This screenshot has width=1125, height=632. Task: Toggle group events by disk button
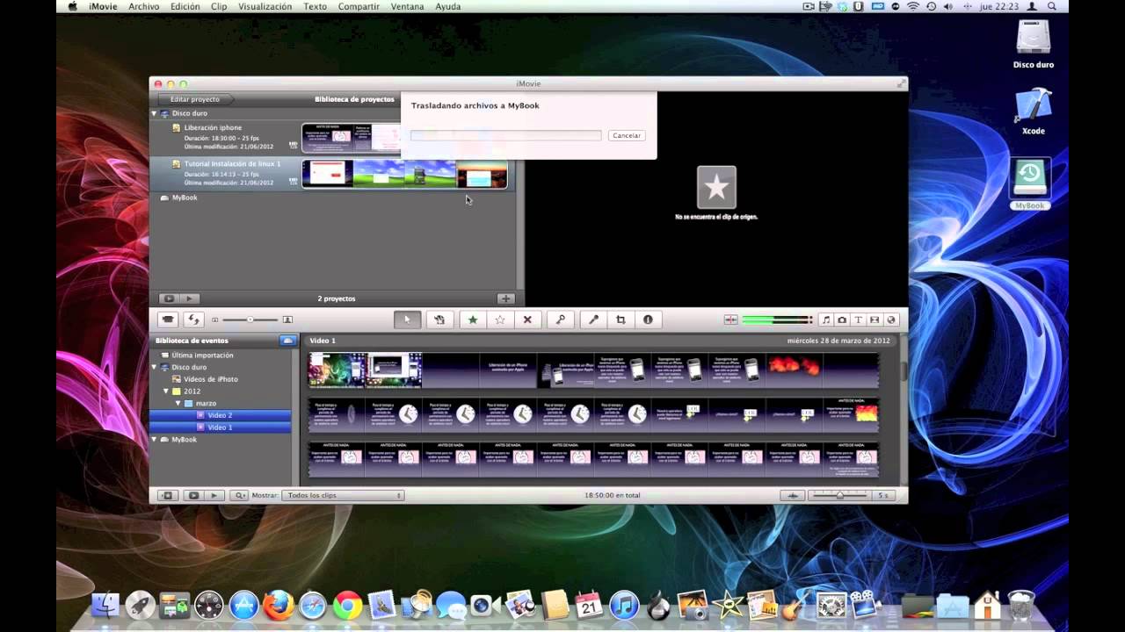pyautogui.click(x=287, y=341)
